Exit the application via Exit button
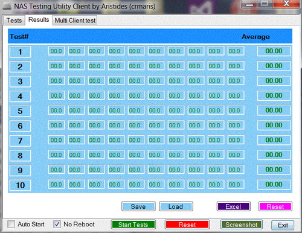The width and height of the screenshot is (302, 233). pyautogui.click(x=283, y=225)
